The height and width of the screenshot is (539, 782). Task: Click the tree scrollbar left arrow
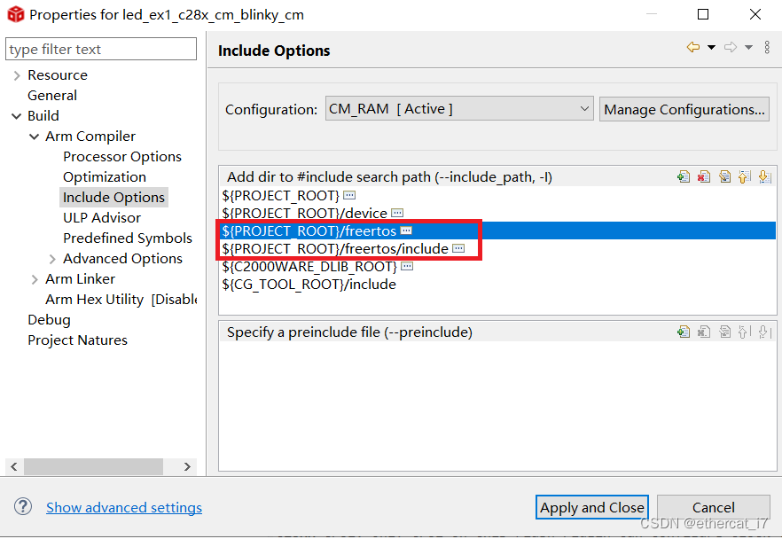[x=14, y=466]
